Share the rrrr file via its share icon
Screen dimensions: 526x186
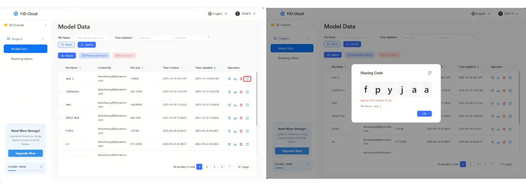(x=247, y=144)
